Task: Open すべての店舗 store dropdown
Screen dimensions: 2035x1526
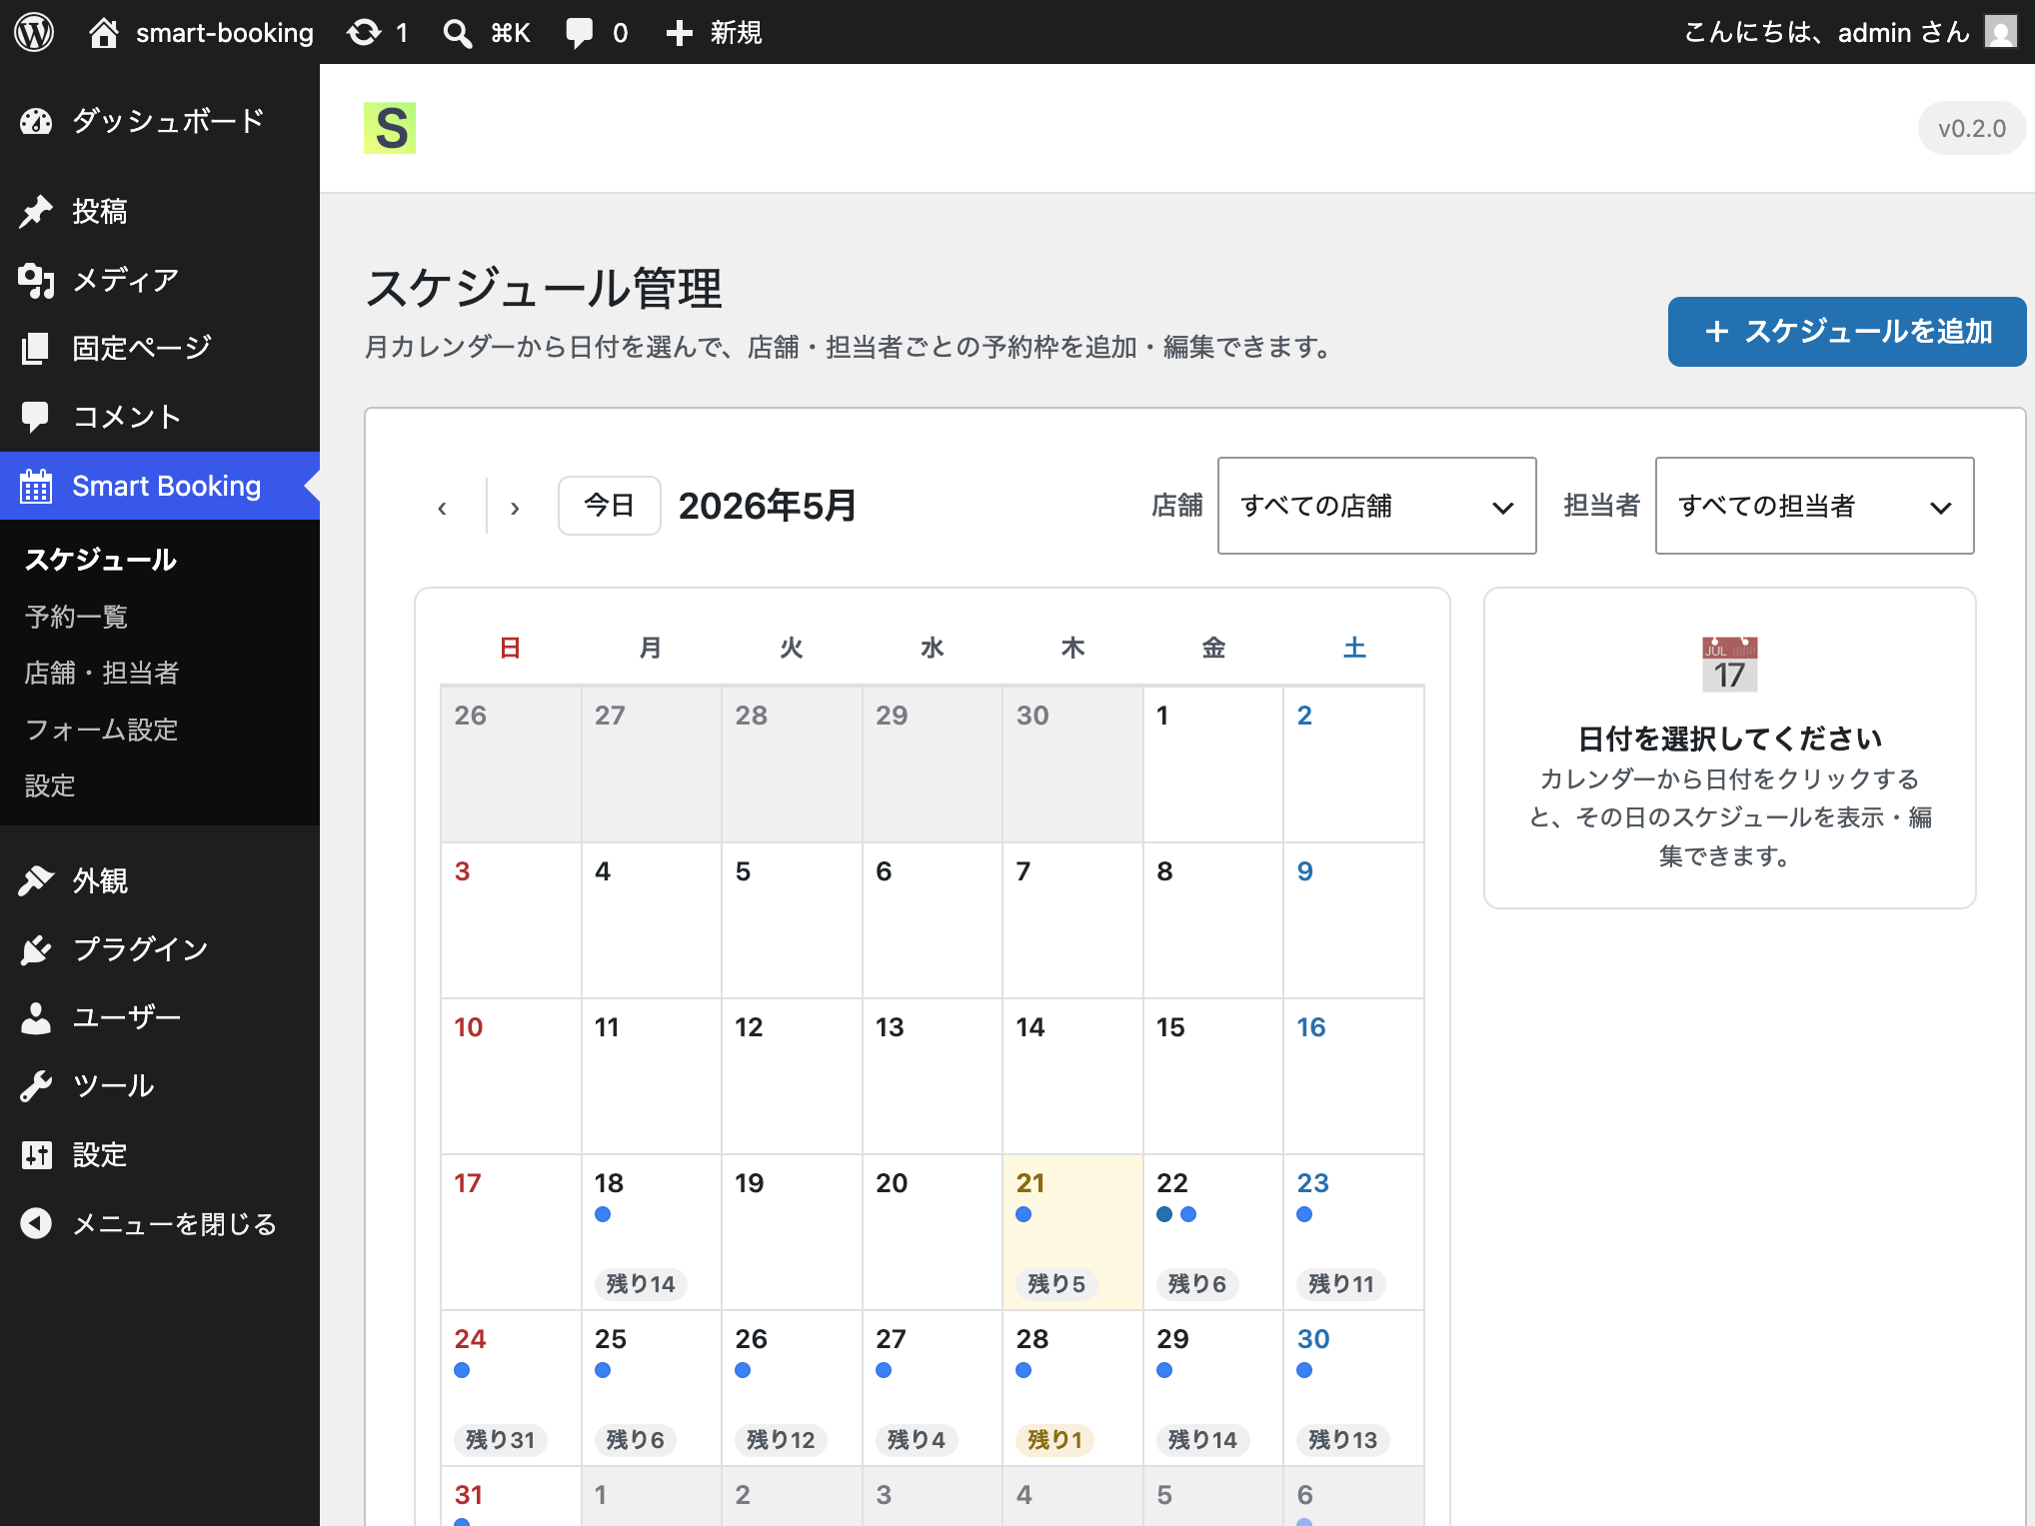Action: click(1376, 506)
